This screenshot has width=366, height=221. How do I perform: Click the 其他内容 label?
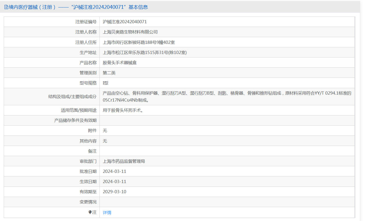tap(88, 141)
